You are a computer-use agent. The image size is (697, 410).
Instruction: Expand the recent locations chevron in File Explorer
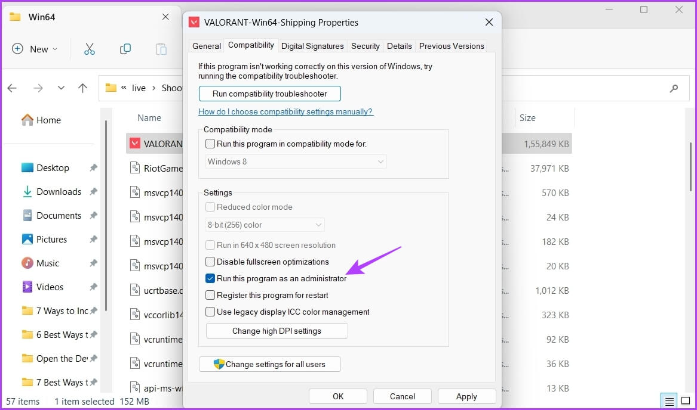[x=61, y=88]
